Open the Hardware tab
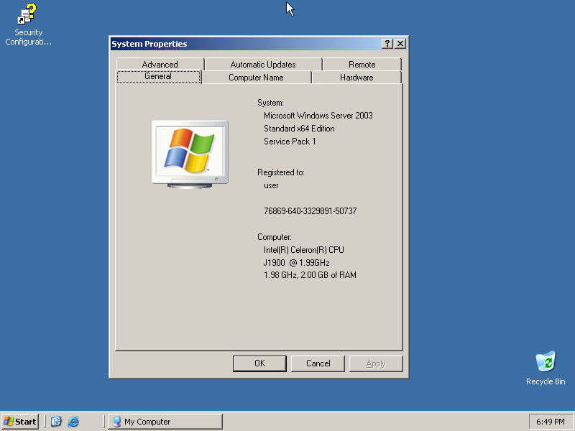 point(356,78)
